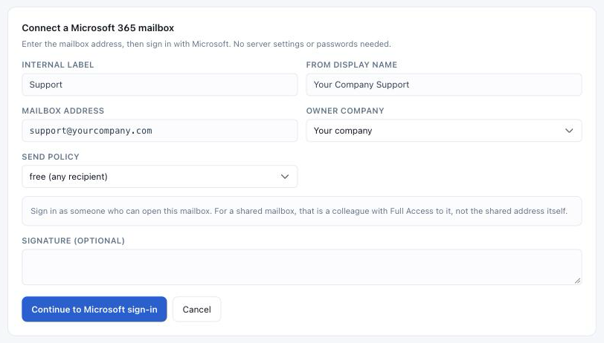604x343 pixels.
Task: Click the 'INTERNAL LABEL' label
Action: click(58, 65)
